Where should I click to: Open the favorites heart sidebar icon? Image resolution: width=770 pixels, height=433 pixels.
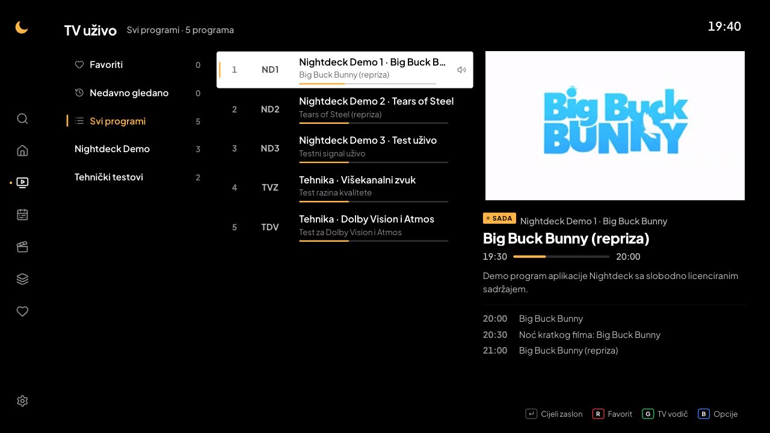point(22,311)
